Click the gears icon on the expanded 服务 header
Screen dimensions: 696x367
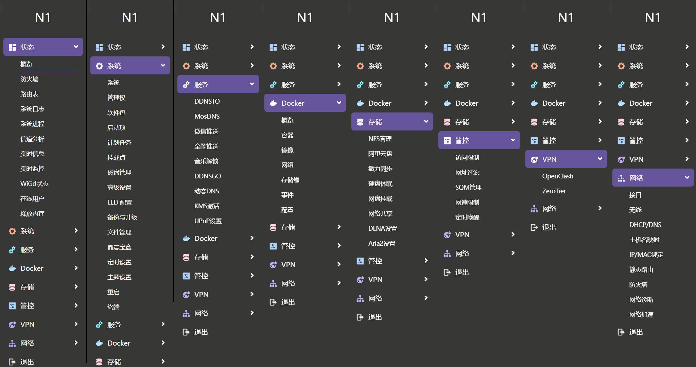[186, 85]
